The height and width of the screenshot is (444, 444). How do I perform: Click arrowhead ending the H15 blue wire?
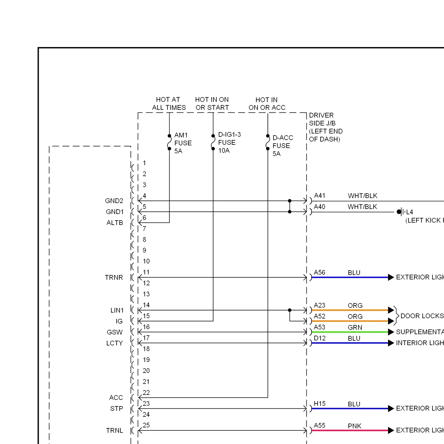pos(391,409)
